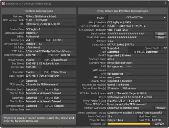The image size is (169, 128).
Task: Click AAM Not supported value
Action: [x=115, y=67]
